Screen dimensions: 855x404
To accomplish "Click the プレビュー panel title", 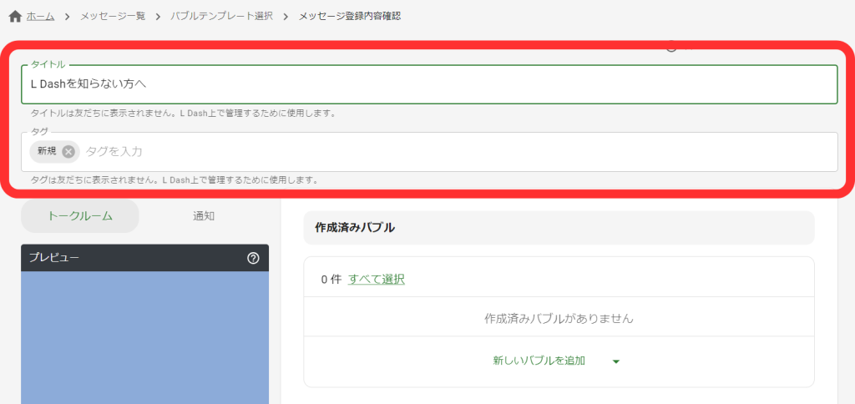I will (54, 257).
